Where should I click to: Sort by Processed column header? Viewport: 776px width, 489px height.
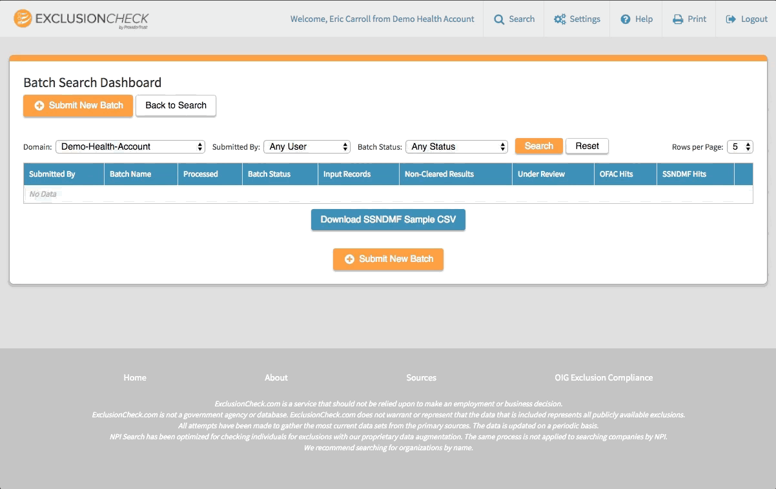pos(210,174)
